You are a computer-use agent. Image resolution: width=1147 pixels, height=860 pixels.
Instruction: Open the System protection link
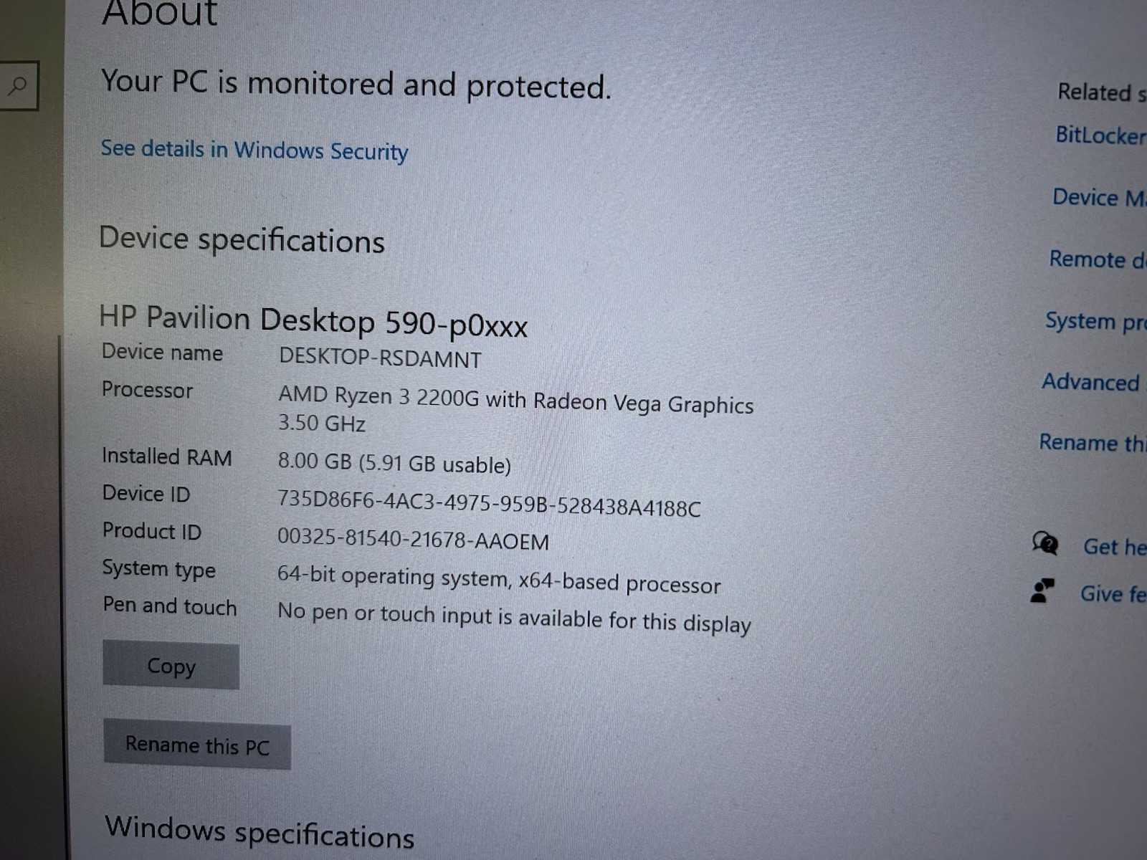[1095, 321]
